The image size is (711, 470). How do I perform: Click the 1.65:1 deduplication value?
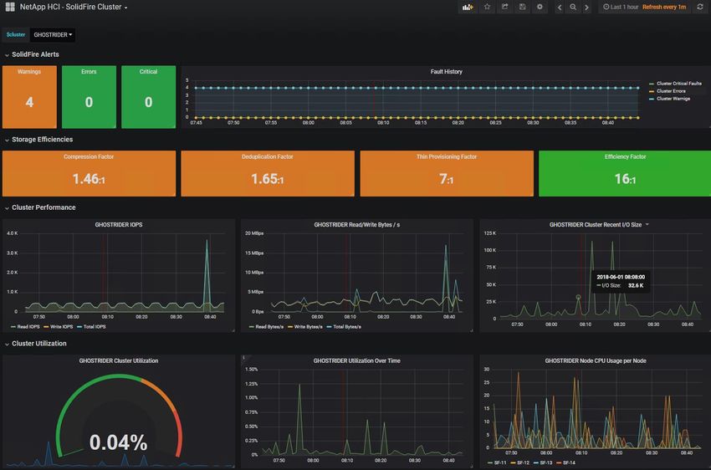tap(267, 179)
